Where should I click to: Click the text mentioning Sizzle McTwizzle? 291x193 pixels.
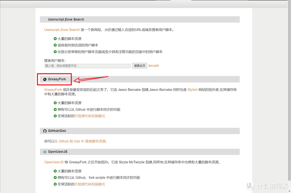tap(132, 162)
